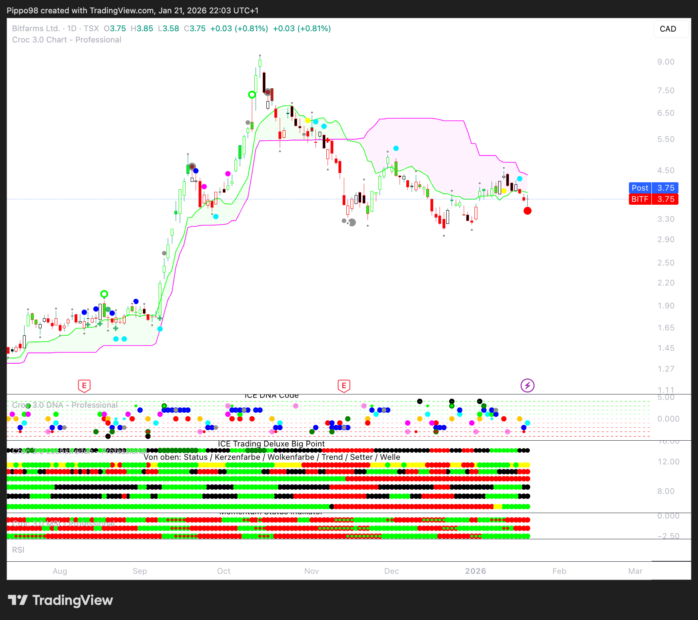Click the TradingView logo at the bottom
Viewport: 698px width, 620px height.
click(61, 600)
